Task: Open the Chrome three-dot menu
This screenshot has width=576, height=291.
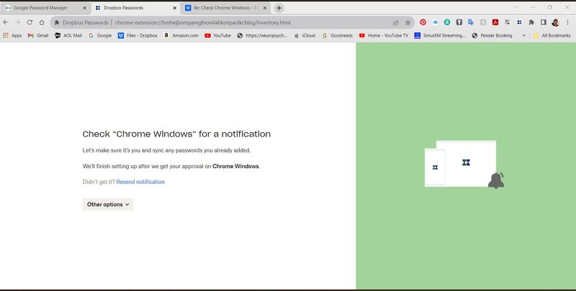Action: point(567,22)
